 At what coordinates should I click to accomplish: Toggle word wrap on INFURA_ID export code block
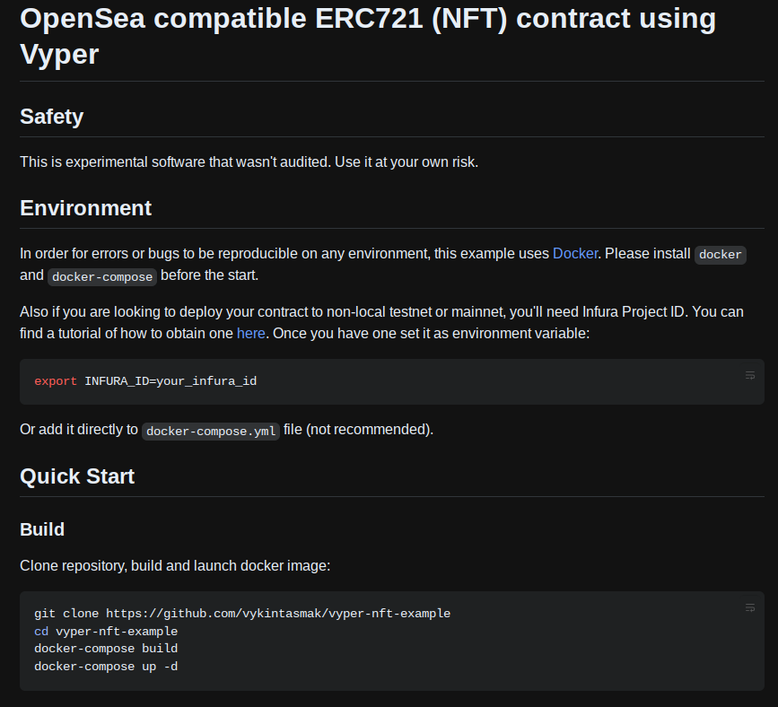click(749, 376)
